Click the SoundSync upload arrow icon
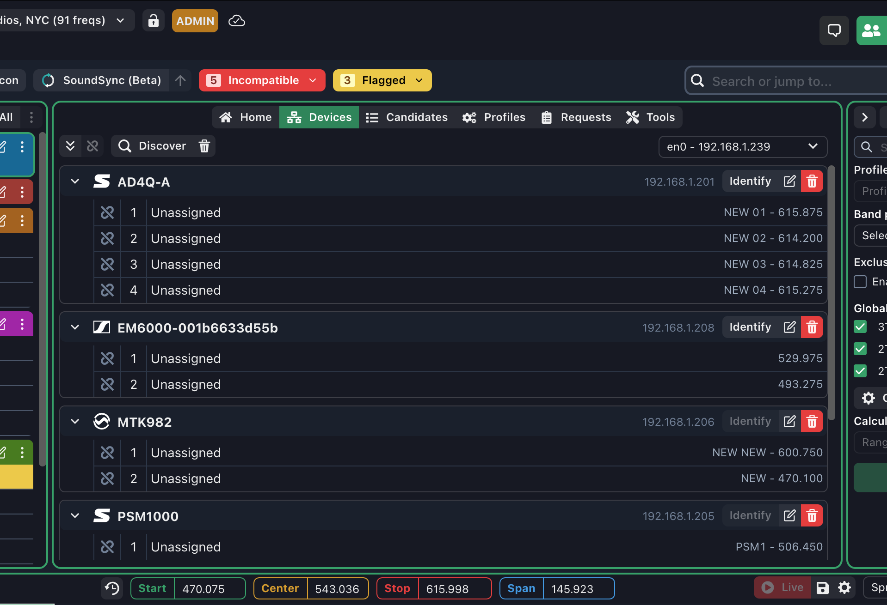 point(180,80)
